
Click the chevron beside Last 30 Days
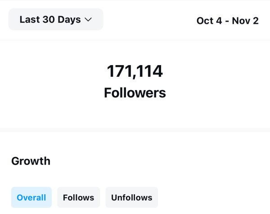tap(88, 20)
